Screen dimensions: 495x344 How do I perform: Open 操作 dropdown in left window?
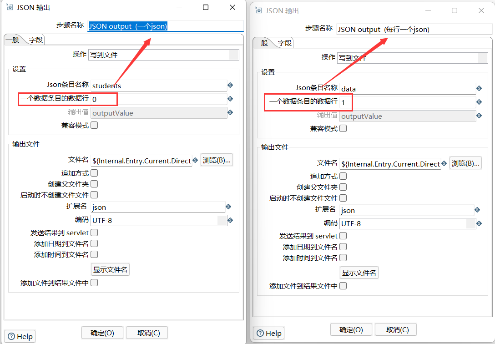[x=234, y=55]
